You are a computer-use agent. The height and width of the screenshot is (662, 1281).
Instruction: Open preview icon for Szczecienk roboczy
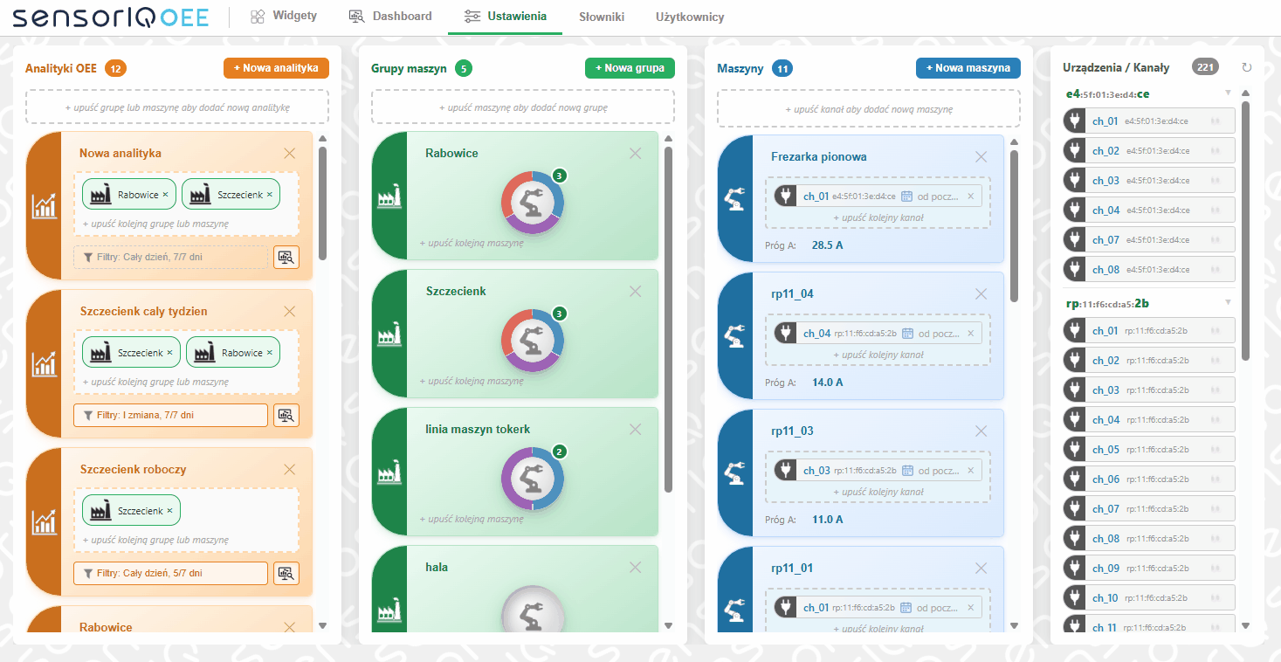286,573
